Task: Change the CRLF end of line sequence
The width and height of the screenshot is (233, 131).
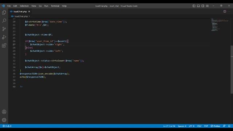Action: pos(199,126)
